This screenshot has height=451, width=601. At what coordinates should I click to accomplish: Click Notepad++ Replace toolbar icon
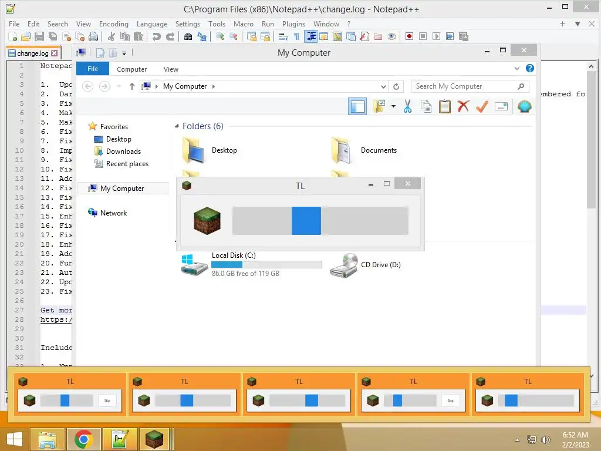[x=202, y=36]
